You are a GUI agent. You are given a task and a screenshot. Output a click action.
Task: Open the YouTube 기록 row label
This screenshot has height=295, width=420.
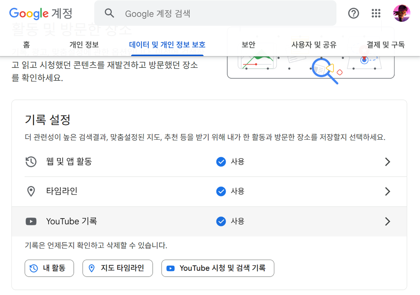click(72, 221)
